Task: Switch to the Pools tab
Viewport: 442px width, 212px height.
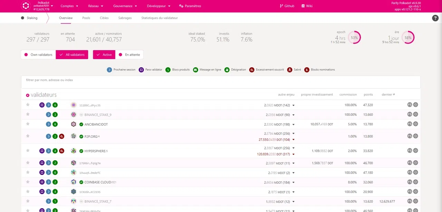Action: [86, 18]
